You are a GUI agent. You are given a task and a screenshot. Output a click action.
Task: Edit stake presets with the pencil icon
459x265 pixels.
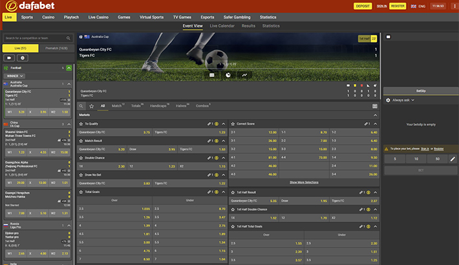453,159
